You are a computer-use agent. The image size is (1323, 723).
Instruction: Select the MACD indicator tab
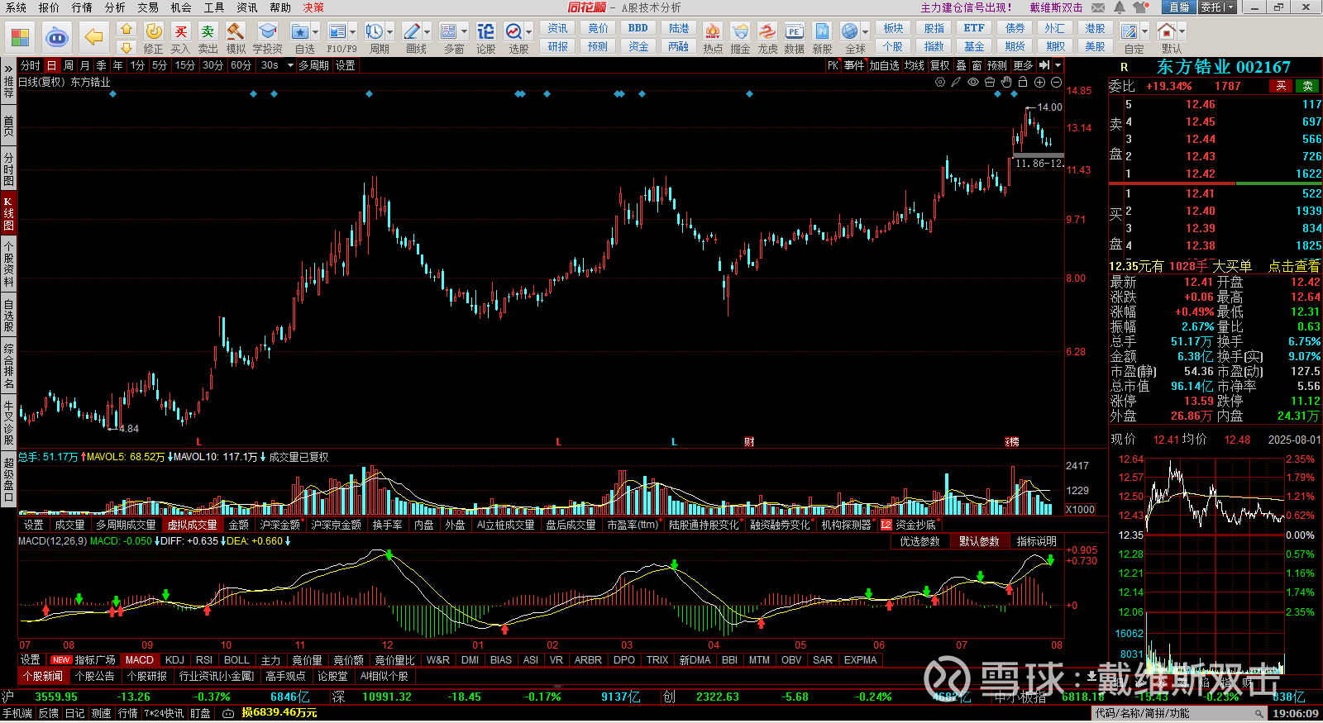coord(139,659)
